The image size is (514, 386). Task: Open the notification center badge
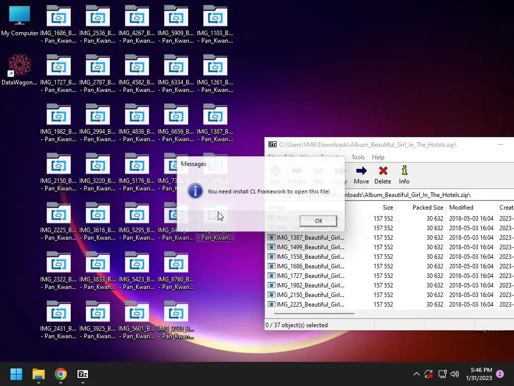500,374
